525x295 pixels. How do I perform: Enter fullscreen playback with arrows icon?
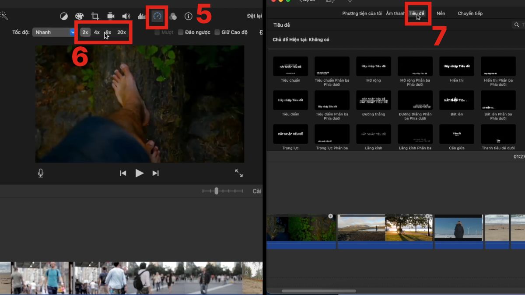click(239, 173)
